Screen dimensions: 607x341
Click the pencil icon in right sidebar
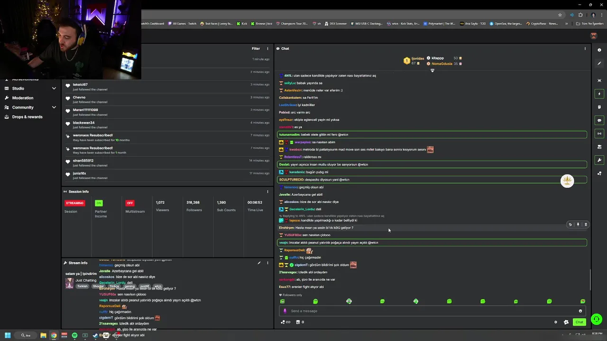click(599, 63)
